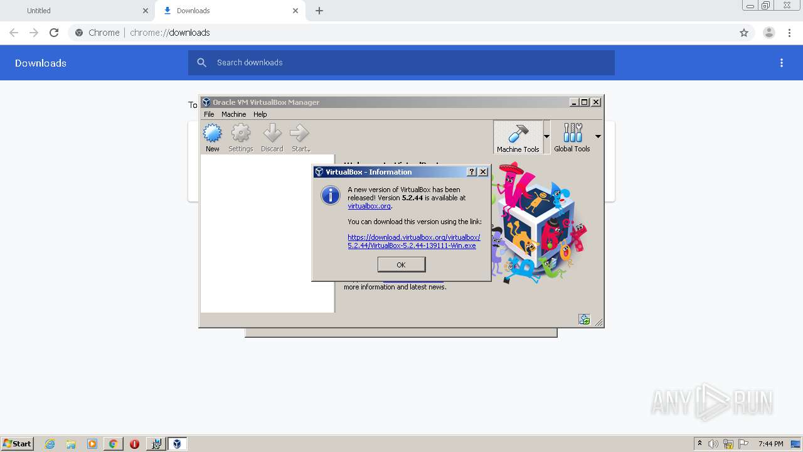Close the VirtualBox Information dialog
803x452 pixels.
[483, 172]
